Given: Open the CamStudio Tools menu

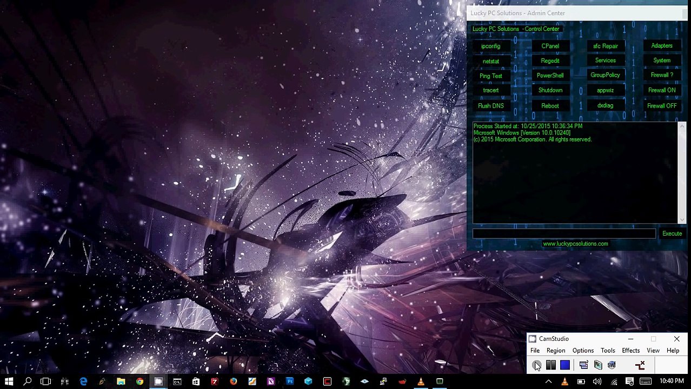Looking at the screenshot, I should coord(608,351).
